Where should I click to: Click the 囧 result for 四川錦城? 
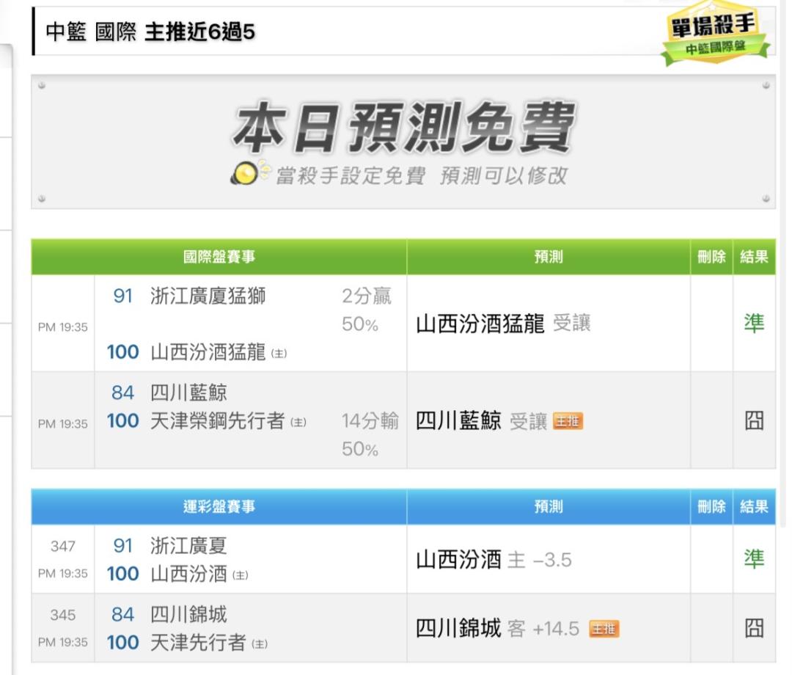[x=754, y=629]
